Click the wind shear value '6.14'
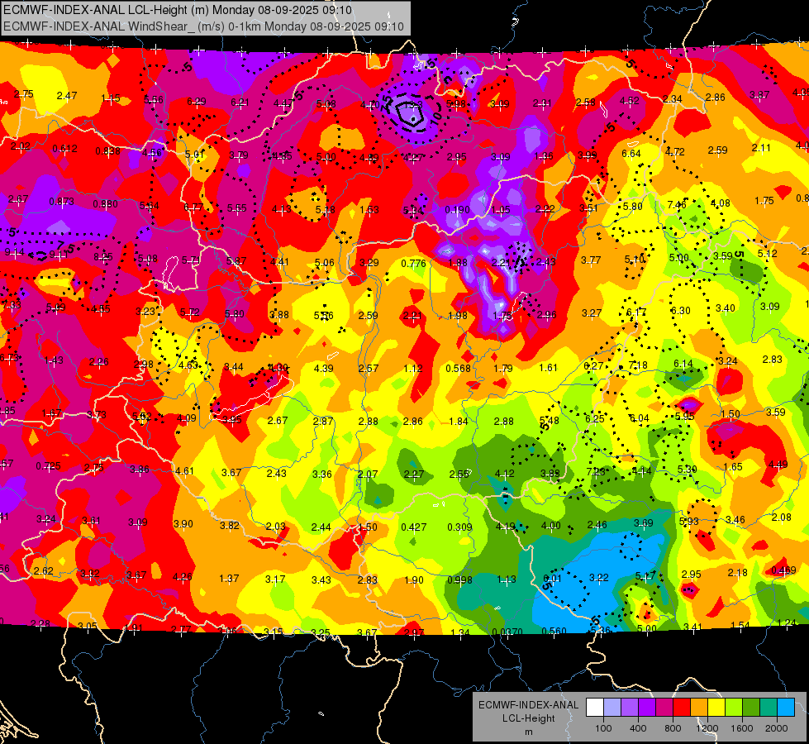 pyautogui.click(x=683, y=364)
